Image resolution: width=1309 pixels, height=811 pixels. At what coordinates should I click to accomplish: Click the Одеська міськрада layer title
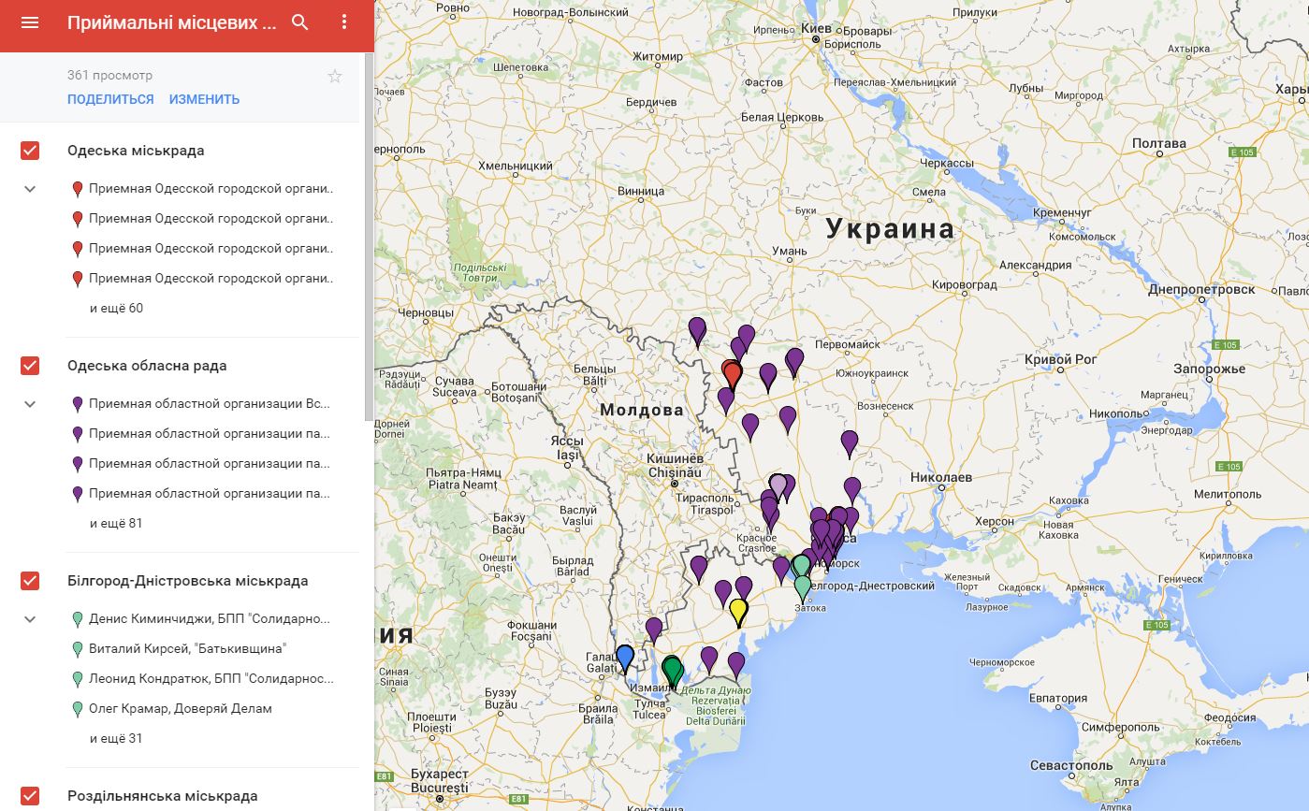136,151
